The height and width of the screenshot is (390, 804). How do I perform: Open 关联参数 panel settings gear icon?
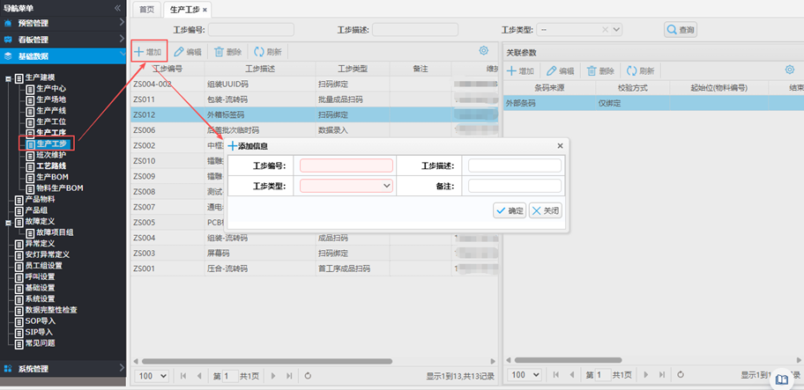point(790,70)
